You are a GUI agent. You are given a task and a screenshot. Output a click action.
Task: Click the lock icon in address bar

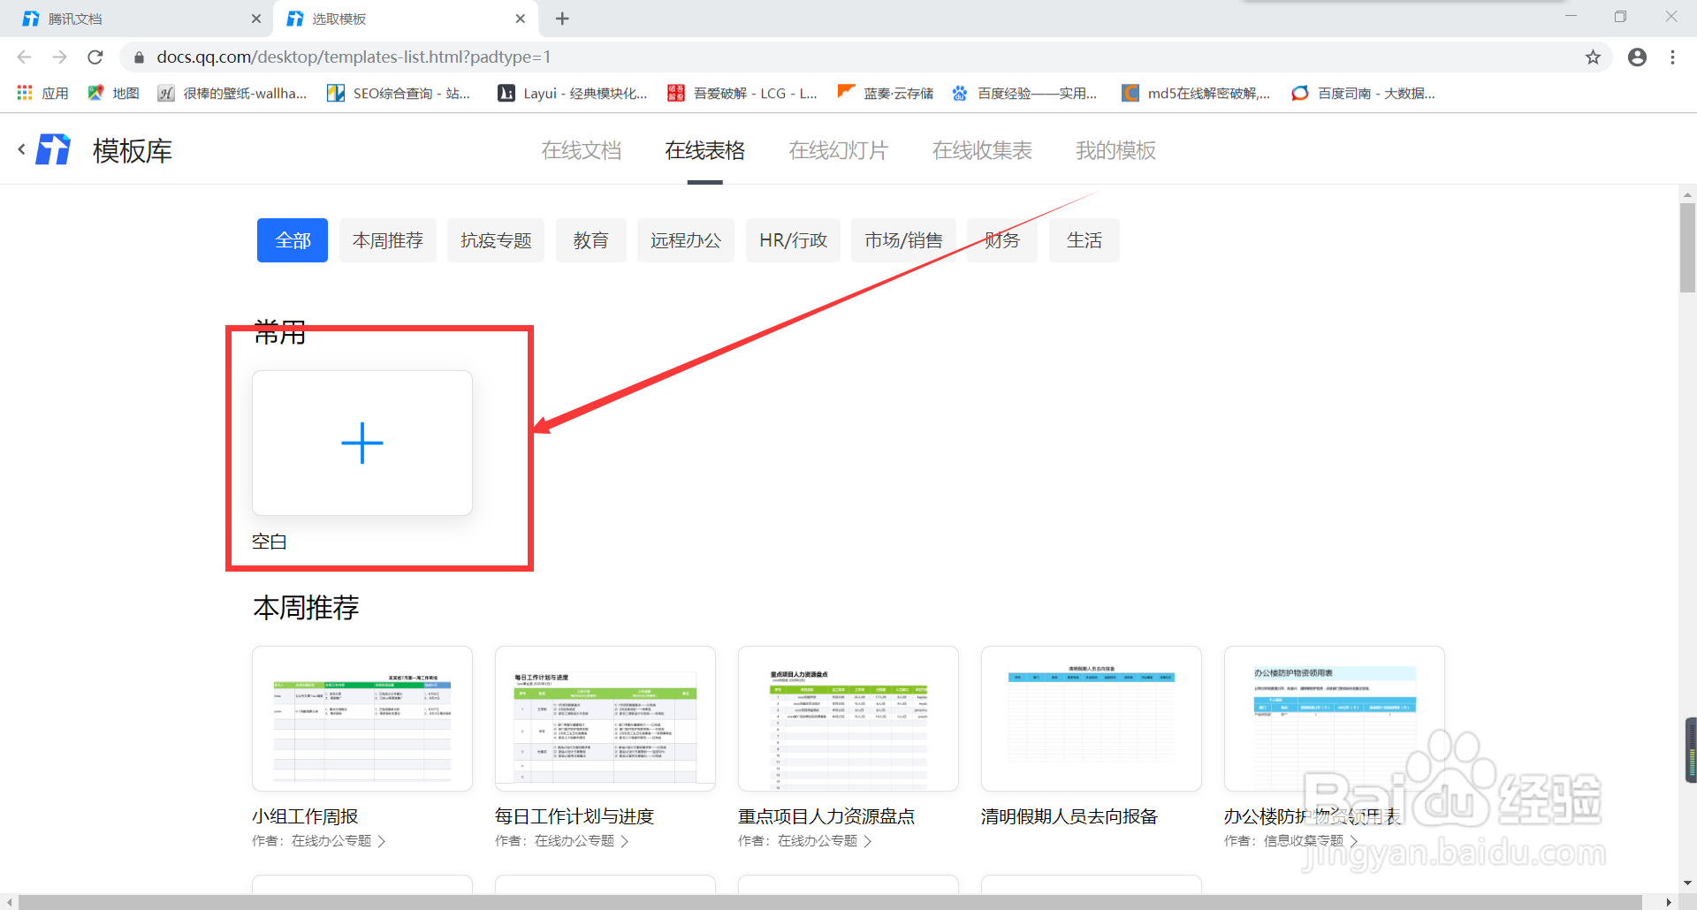[x=139, y=57]
